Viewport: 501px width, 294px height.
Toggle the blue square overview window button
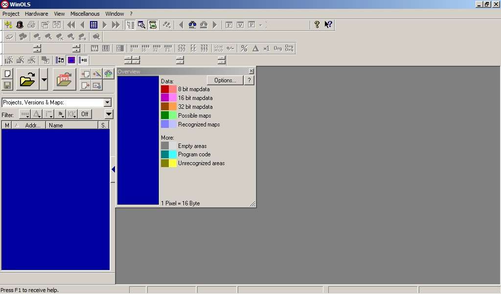(71, 60)
